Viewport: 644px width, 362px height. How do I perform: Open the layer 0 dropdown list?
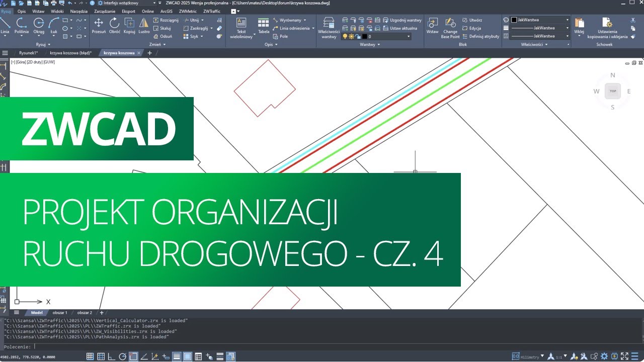(x=409, y=36)
